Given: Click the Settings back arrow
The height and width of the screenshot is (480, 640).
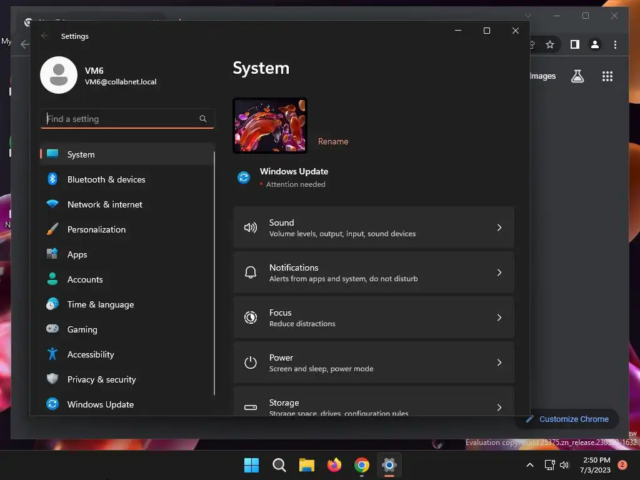Looking at the screenshot, I should [45, 36].
